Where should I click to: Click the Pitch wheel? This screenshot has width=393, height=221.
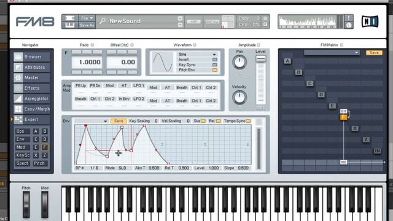[26, 204]
